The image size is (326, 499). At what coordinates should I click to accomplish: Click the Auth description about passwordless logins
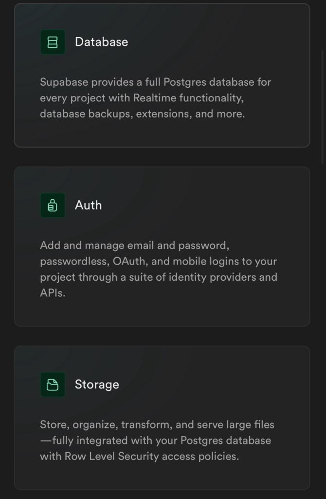tap(158, 269)
